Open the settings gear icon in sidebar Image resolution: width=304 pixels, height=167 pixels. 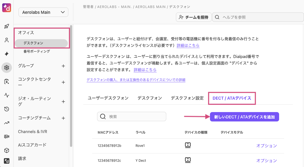click(7, 68)
